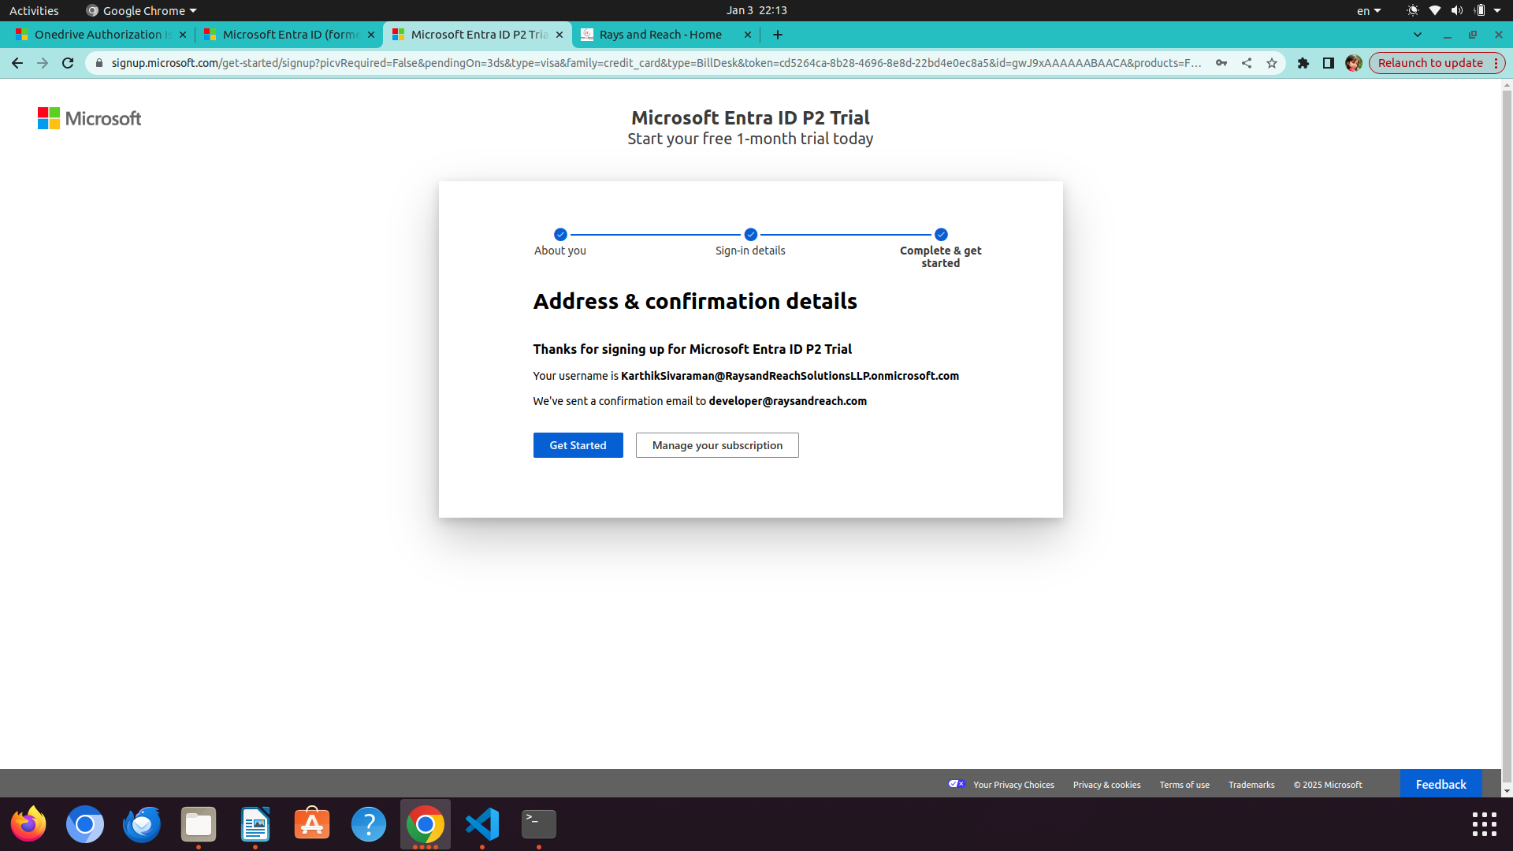Focus the address bar URL
The height and width of the screenshot is (851, 1513).
click(656, 63)
